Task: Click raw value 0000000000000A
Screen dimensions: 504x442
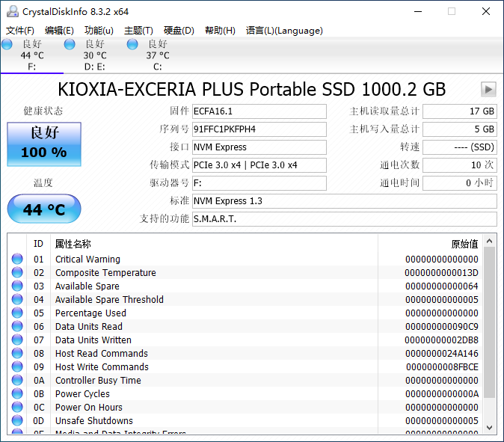Action: tap(442, 394)
